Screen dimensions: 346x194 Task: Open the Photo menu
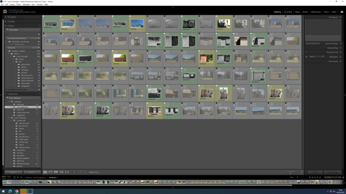19,4
